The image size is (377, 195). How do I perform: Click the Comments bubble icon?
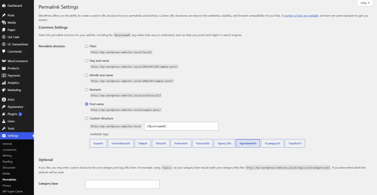4,52
